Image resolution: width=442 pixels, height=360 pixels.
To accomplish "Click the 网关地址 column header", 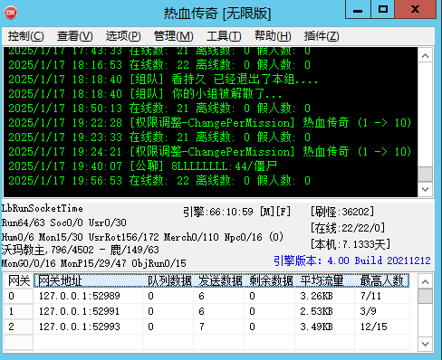I will coord(88,280).
